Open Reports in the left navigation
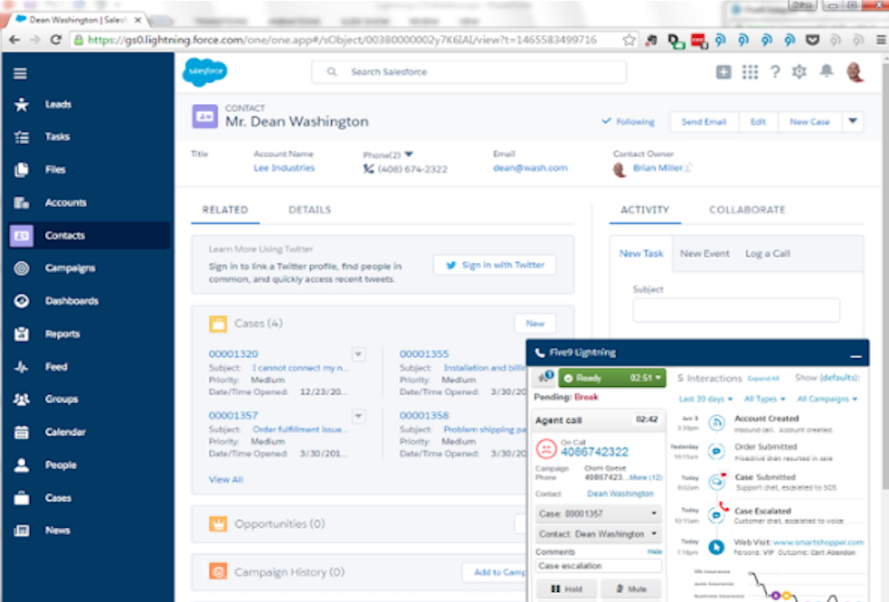Image resolution: width=889 pixels, height=602 pixels. coord(62,334)
